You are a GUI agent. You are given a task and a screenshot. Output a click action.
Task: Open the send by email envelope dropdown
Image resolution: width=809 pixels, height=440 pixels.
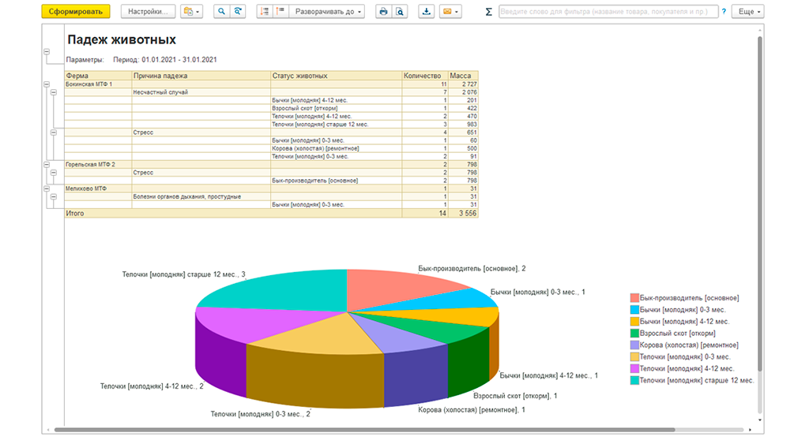pyautogui.click(x=450, y=11)
